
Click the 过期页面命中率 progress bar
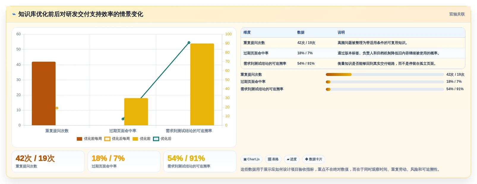[x=385, y=82]
